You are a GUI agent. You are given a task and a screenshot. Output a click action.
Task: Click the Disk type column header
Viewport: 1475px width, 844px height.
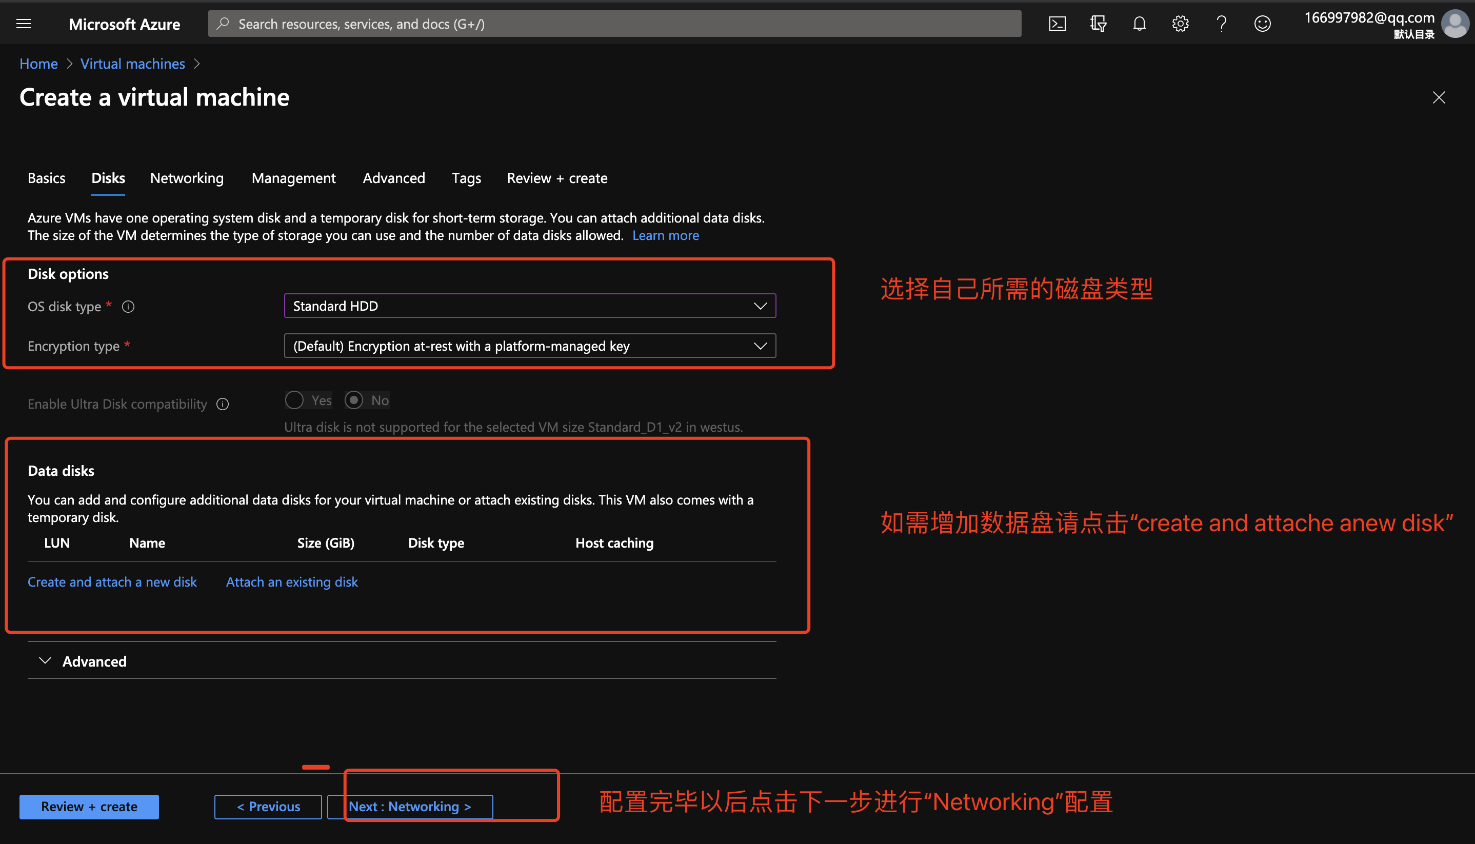pyautogui.click(x=436, y=543)
